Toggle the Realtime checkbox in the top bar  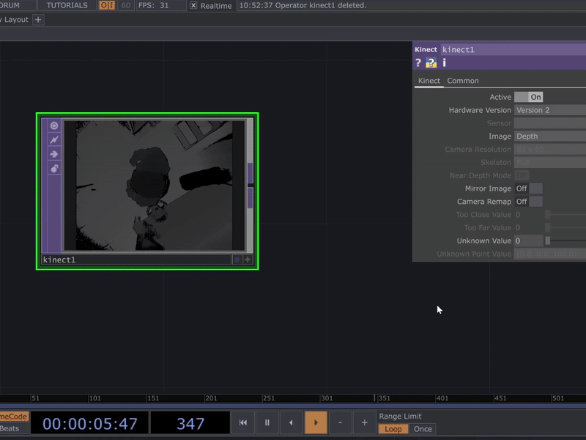(192, 5)
